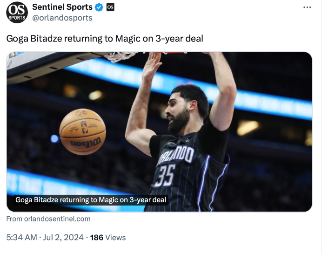This screenshot has height=254, width=322.
Task: Click the basketball net in the photo
Action: point(120,56)
